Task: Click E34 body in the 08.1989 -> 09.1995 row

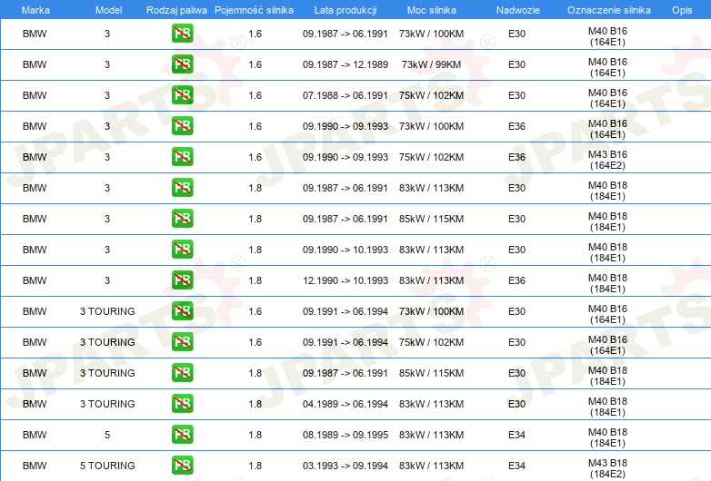Action: pyautogui.click(x=516, y=435)
